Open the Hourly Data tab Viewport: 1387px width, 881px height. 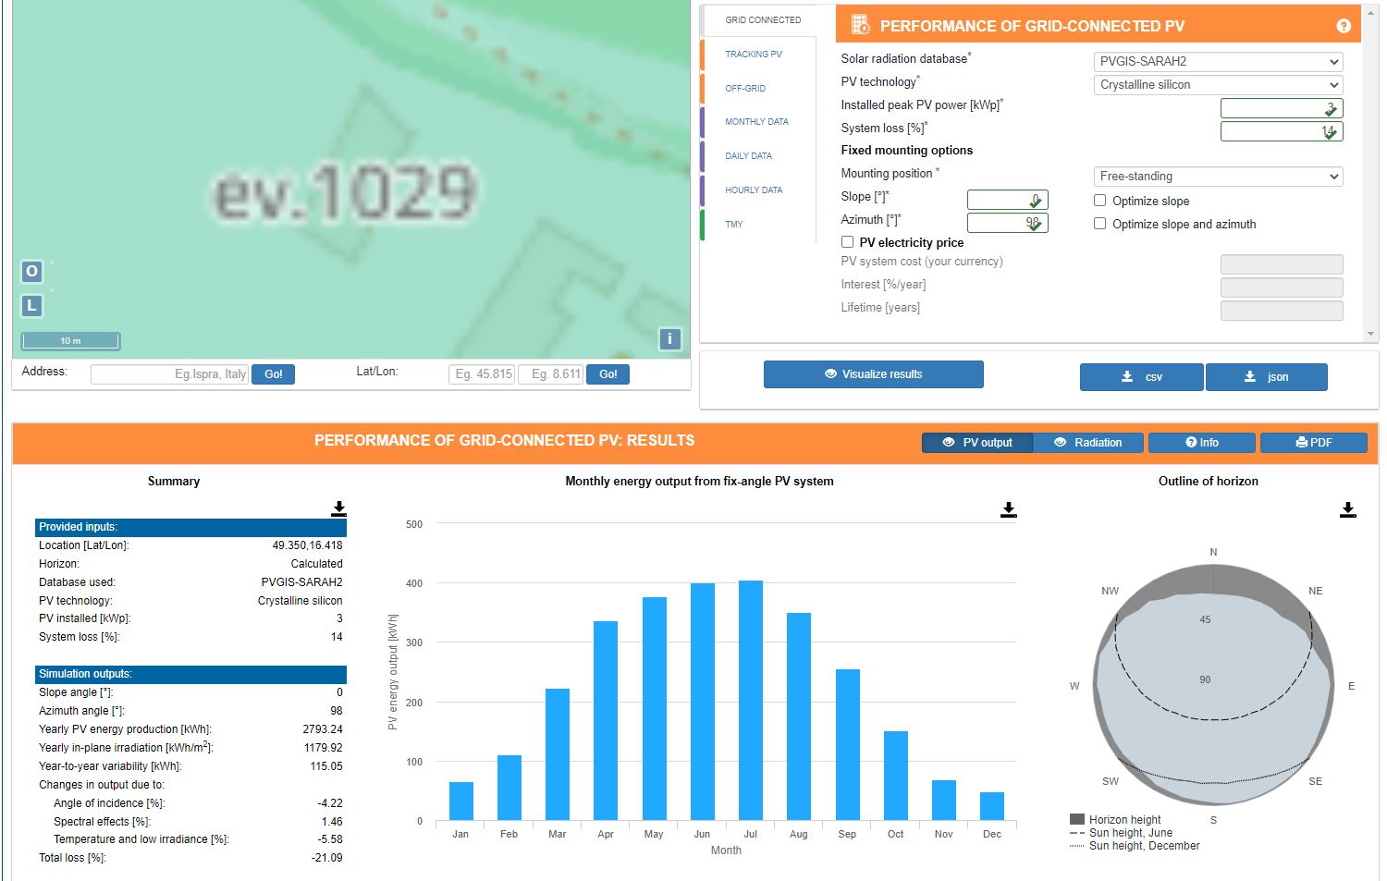pos(754,190)
